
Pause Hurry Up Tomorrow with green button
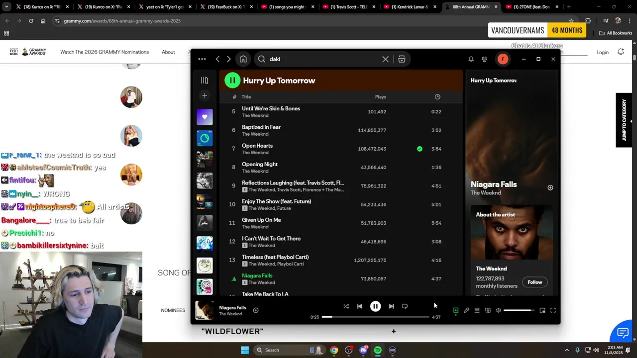coord(232,80)
